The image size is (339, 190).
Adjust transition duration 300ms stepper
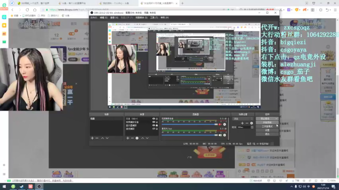pyautogui.click(x=252, y=128)
